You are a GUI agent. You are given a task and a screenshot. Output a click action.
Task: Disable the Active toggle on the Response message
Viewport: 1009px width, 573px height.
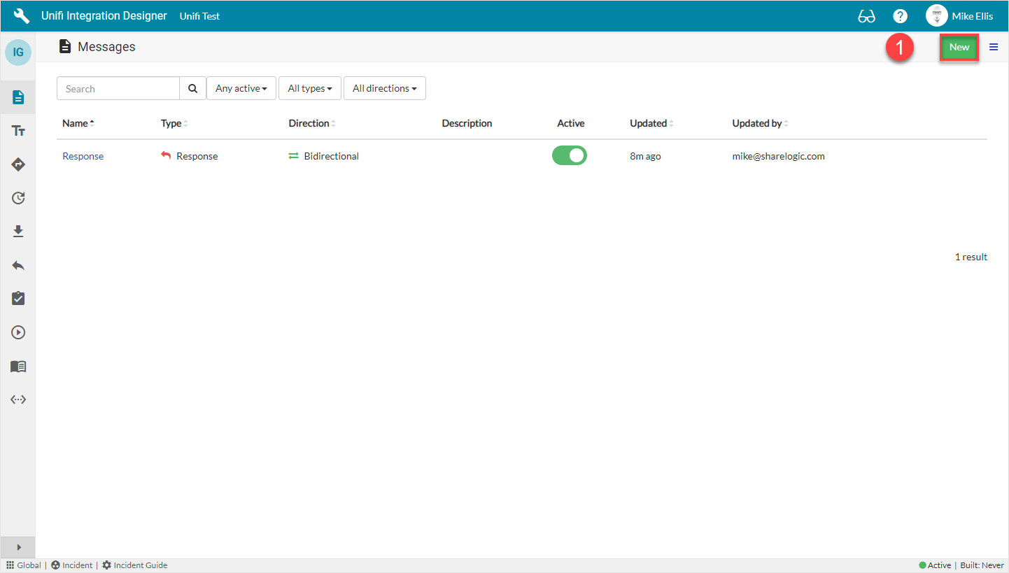click(x=569, y=155)
